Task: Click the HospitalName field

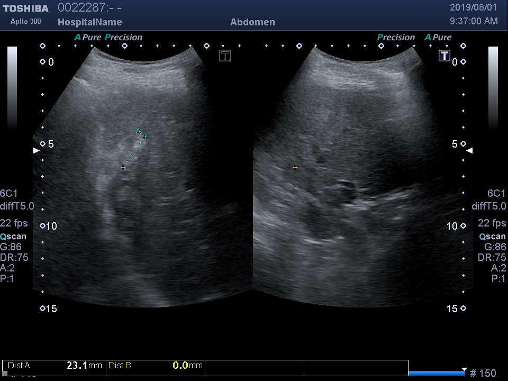Action: 90,22
